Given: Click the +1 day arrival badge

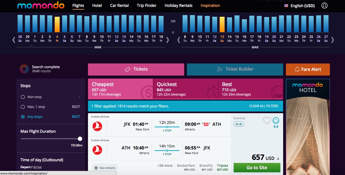Looking at the screenshot, I should [x=206, y=124].
